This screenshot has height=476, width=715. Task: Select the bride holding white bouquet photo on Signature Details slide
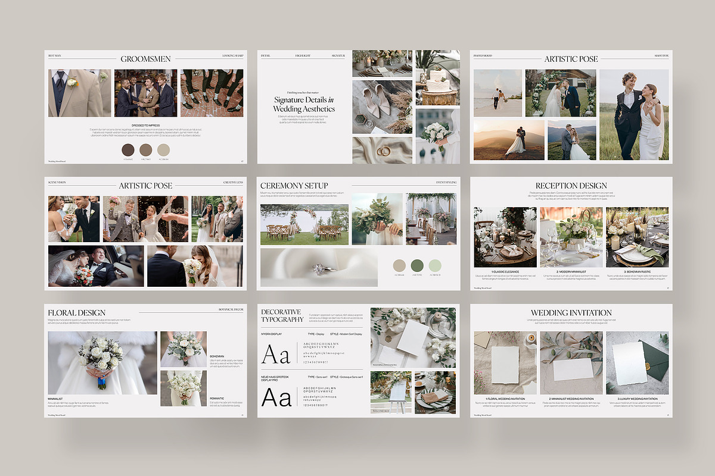coord(437,136)
